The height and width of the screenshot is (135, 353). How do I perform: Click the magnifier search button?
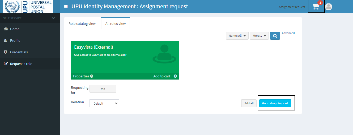[x=275, y=36]
